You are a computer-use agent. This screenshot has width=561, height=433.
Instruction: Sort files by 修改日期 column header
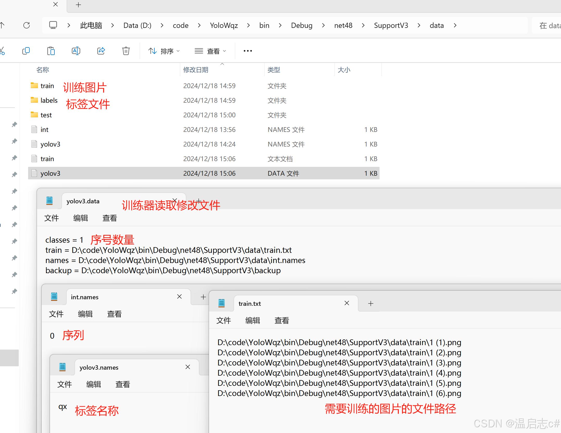point(196,70)
